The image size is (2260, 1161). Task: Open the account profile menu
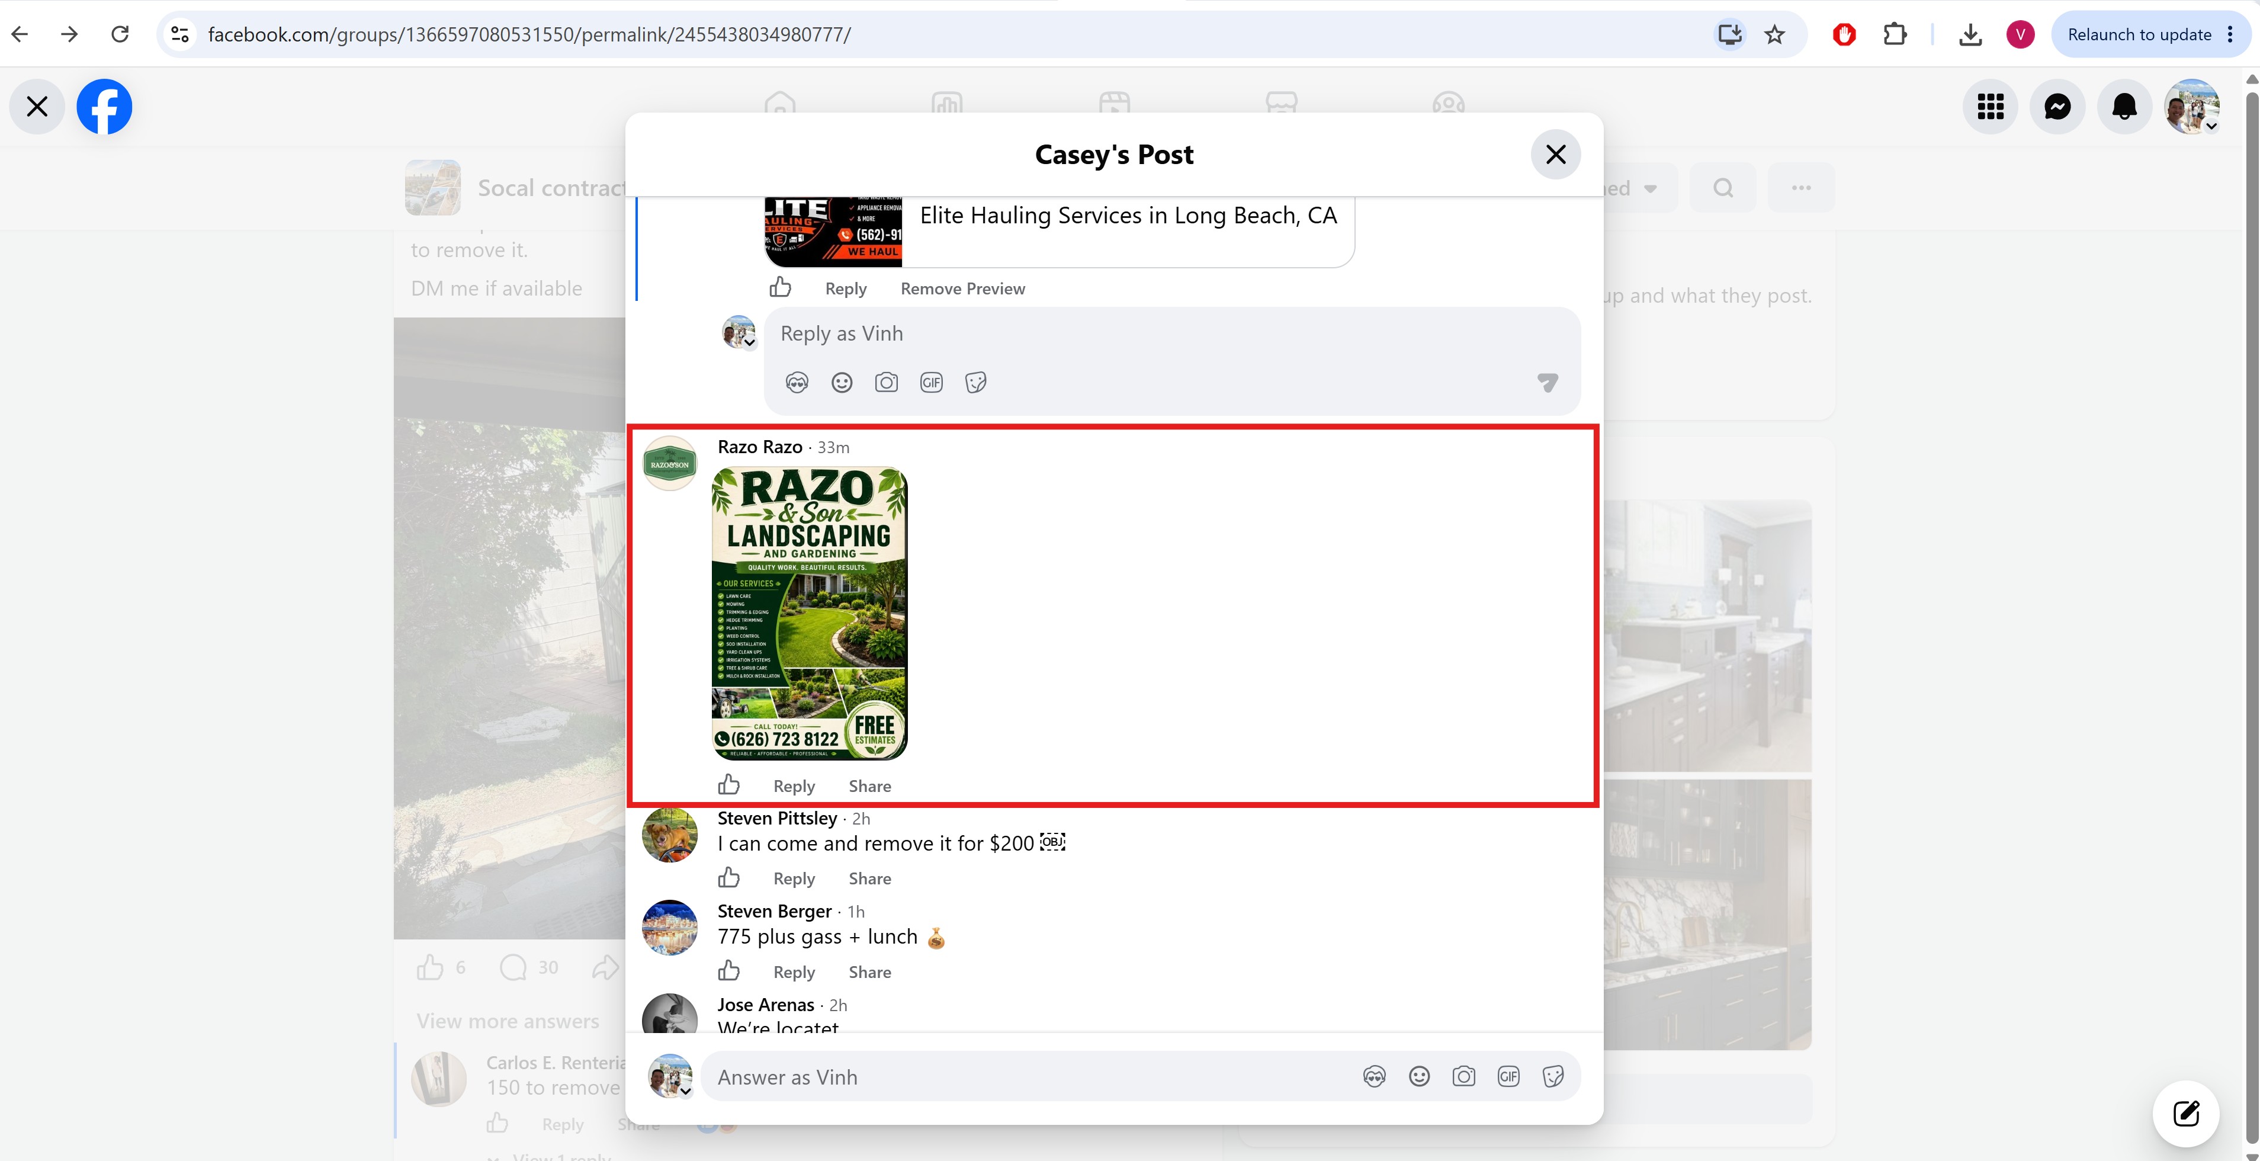[x=2191, y=107]
